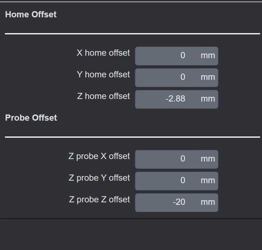Click the mm unit in Z probe Z offset

click(x=208, y=202)
